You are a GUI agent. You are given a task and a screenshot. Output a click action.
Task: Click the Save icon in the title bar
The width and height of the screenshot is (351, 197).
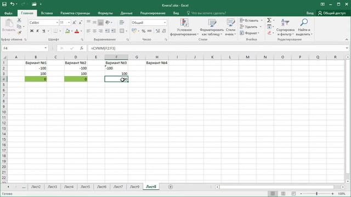(4, 4)
